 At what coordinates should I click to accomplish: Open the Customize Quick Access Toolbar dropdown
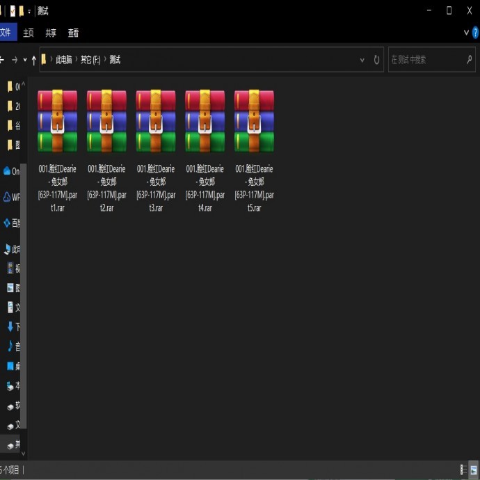point(29,12)
